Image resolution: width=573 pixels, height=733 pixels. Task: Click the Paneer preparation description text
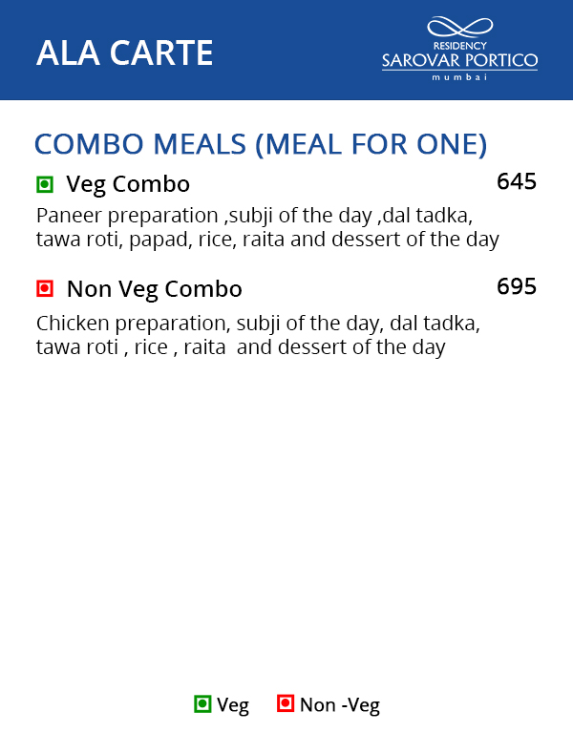(x=254, y=215)
